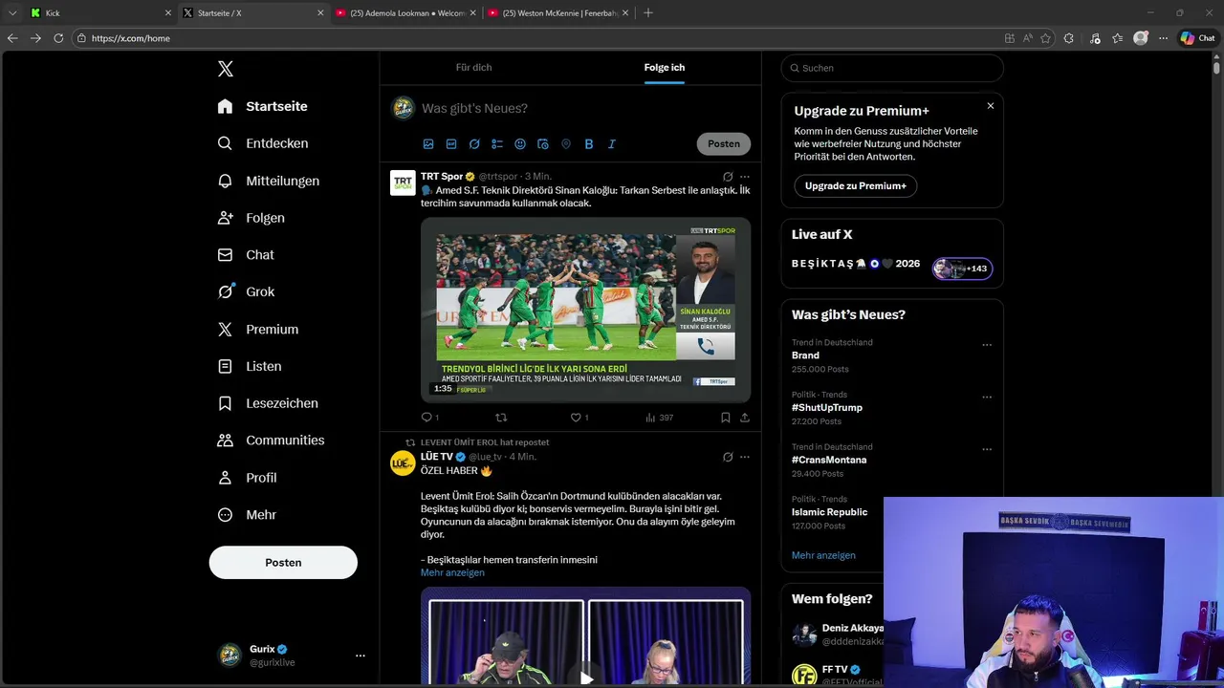Switch to the Für dich tab
1224x688 pixels.
[473, 67]
